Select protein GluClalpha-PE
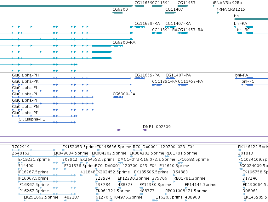 pyautogui.click(x=32, y=119)
